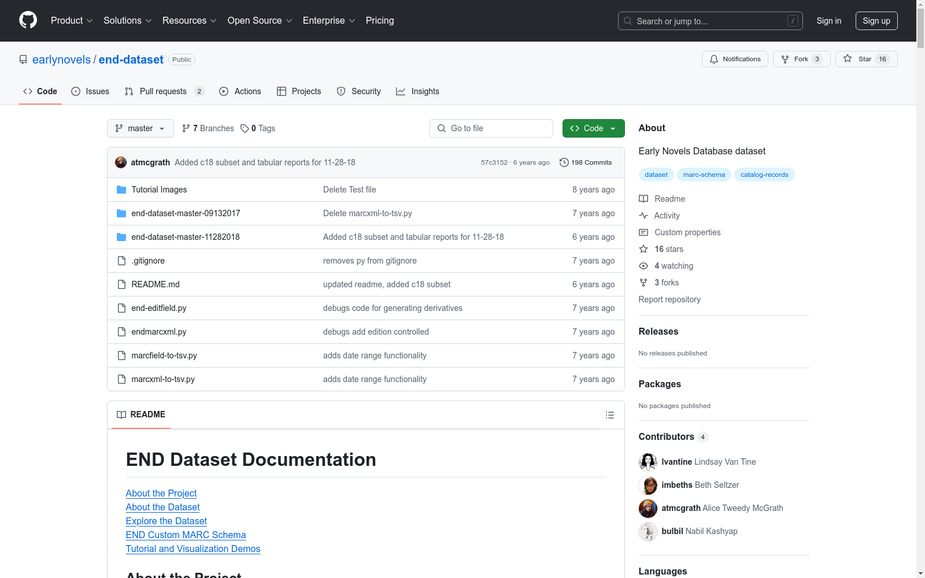Viewport: 925px width, 578px height.
Task: Switch to the Issues tab
Action: click(x=90, y=91)
